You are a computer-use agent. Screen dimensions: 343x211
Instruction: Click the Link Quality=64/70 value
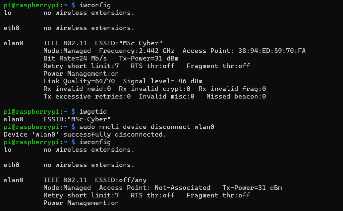(x=79, y=81)
